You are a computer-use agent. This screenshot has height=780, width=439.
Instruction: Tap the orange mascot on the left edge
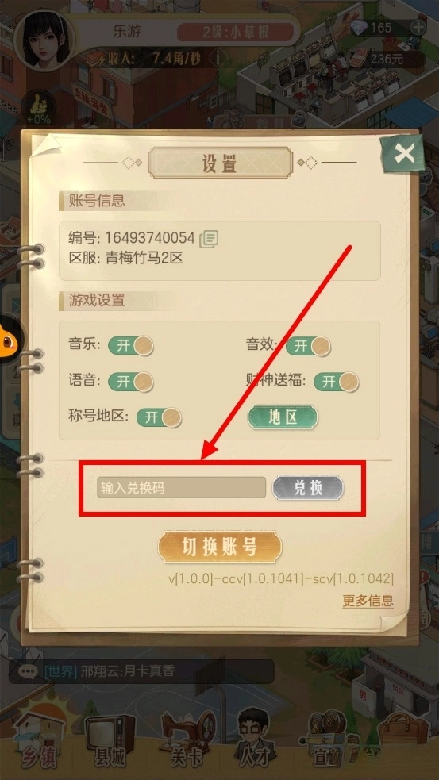9,340
